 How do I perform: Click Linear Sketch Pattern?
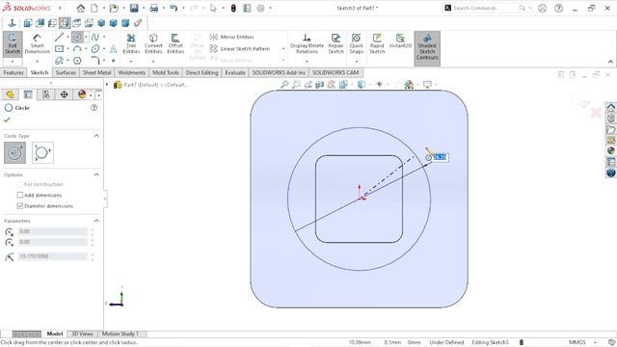[240, 49]
